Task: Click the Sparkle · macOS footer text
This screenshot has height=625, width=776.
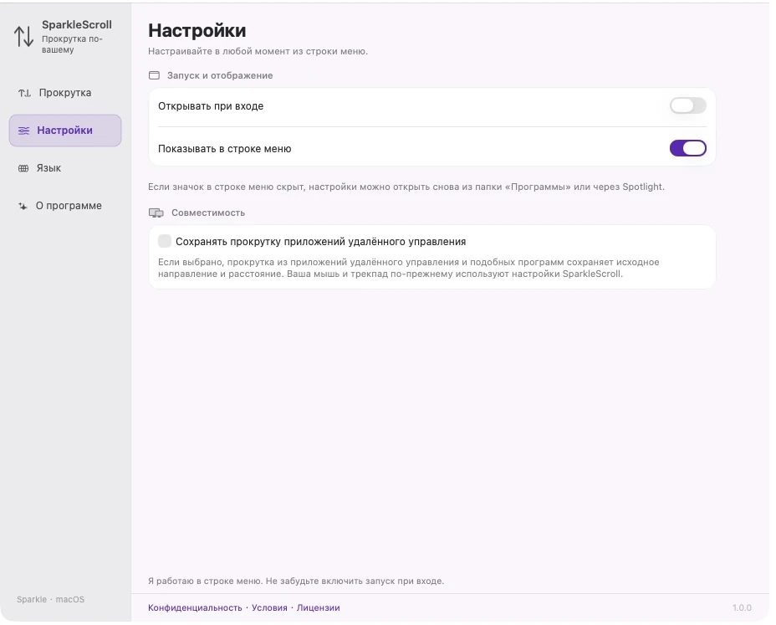Action: (x=50, y=600)
